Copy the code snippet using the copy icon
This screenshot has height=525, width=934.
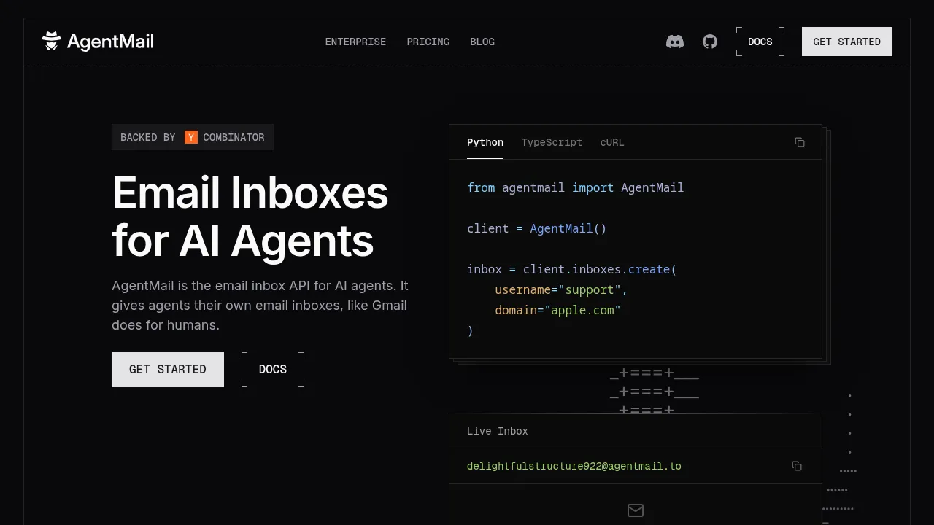800,142
